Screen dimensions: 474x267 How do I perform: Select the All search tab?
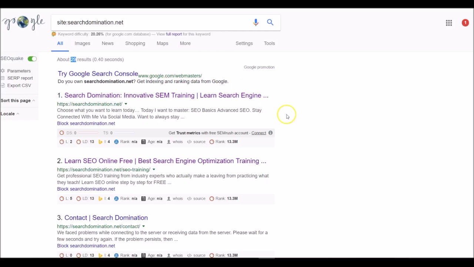[x=60, y=43]
